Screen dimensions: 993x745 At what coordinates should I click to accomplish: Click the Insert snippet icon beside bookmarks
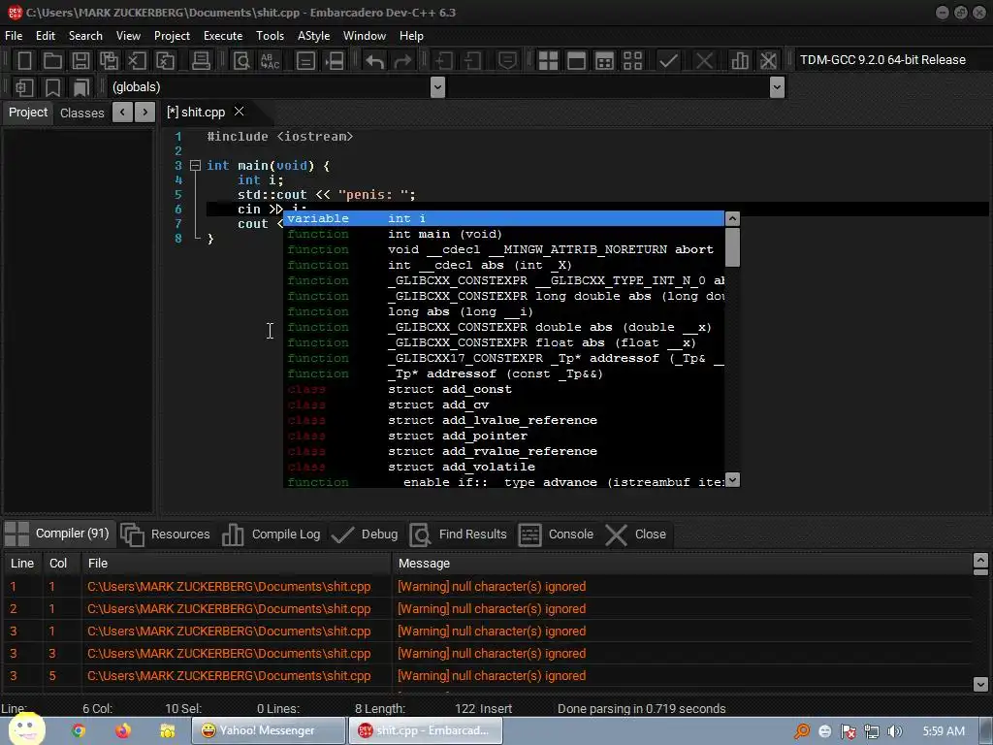[x=24, y=87]
